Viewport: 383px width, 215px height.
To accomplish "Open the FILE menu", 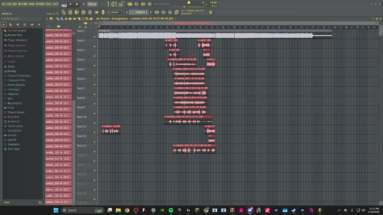I will pyautogui.click(x=4, y=4).
